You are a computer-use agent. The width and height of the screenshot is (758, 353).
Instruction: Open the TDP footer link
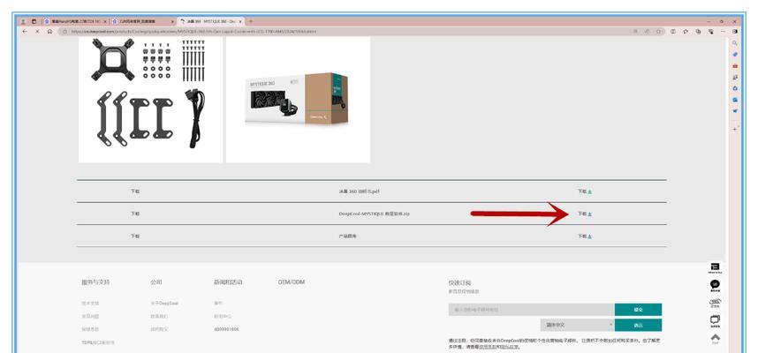coord(98,342)
